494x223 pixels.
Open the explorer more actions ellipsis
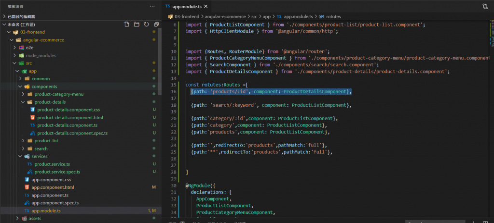(x=152, y=6)
